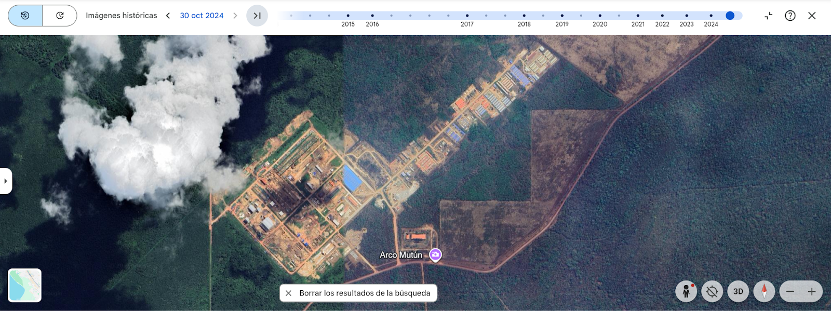Click the 30 oct 2024 date label
The width and height of the screenshot is (831, 311).
pos(202,16)
